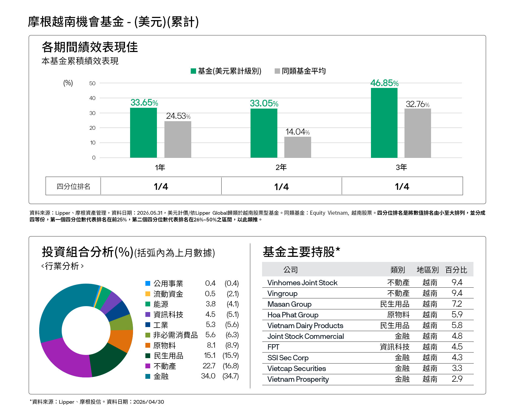Click the FPT holdings row
The height and width of the screenshot is (419, 515).
368,347
